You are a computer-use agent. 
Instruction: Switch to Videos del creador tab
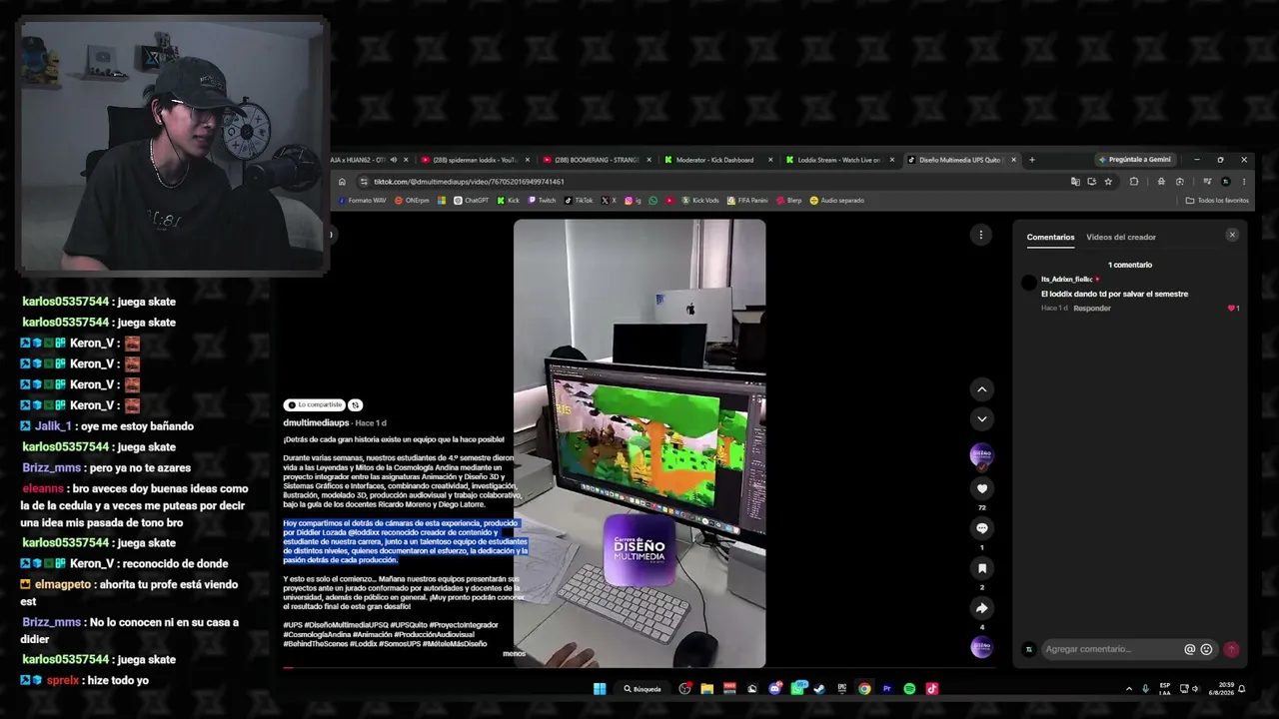pos(1121,237)
